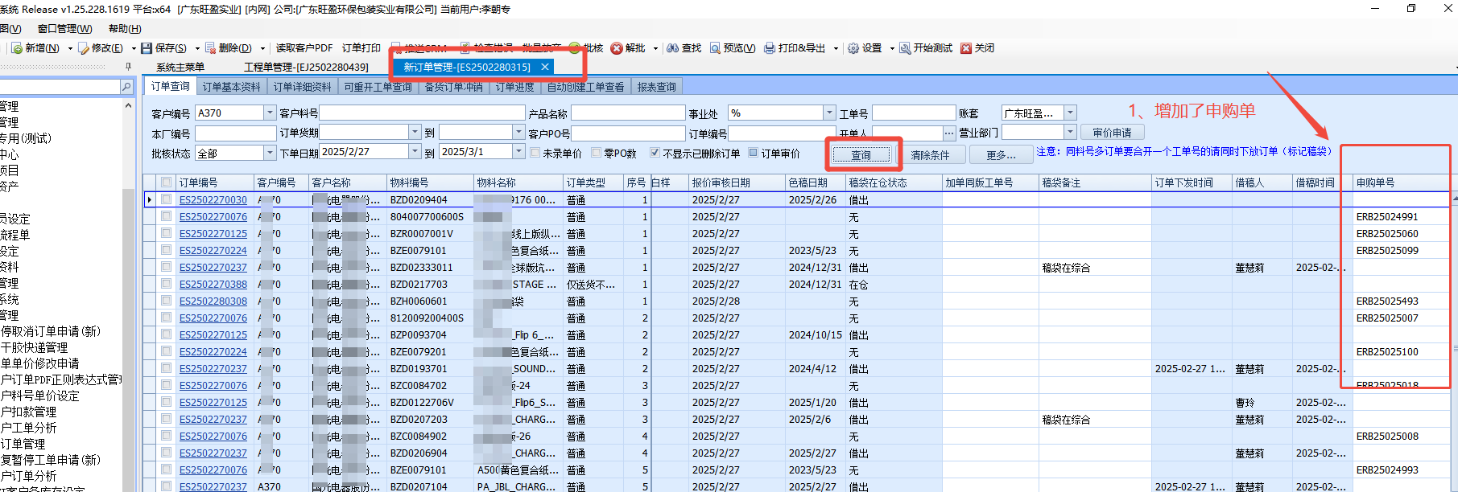Switch to 订单基本资料 tab
The height and width of the screenshot is (492, 1458).
(x=231, y=87)
